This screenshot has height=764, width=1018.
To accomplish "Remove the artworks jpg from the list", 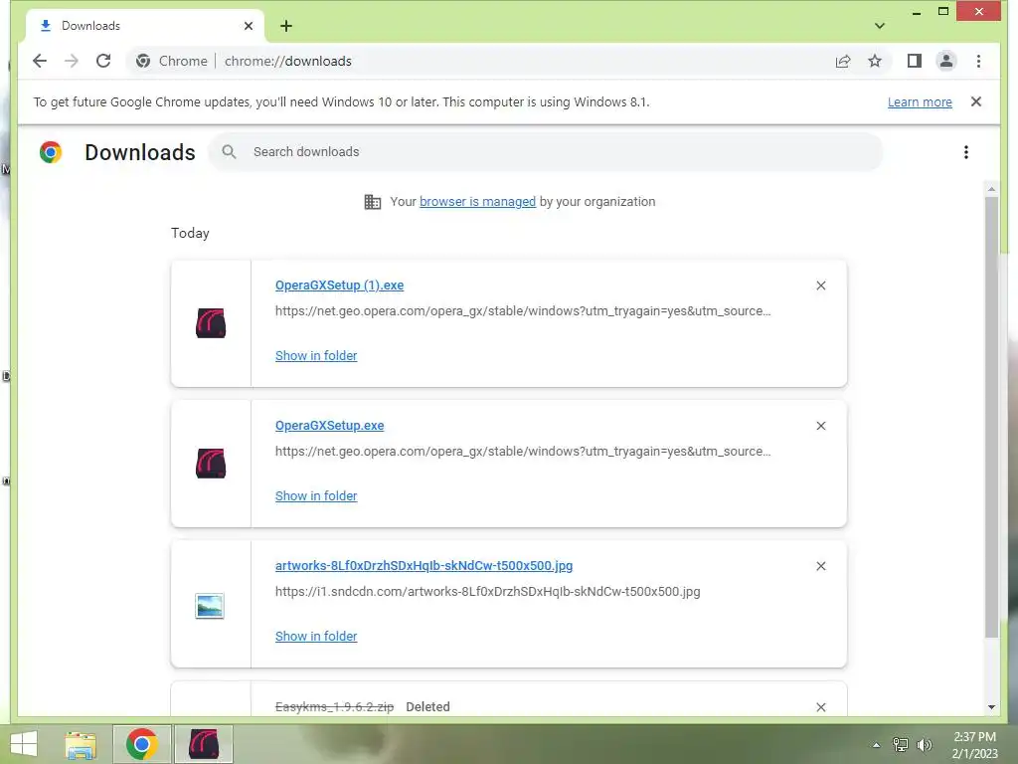I will tap(820, 566).
